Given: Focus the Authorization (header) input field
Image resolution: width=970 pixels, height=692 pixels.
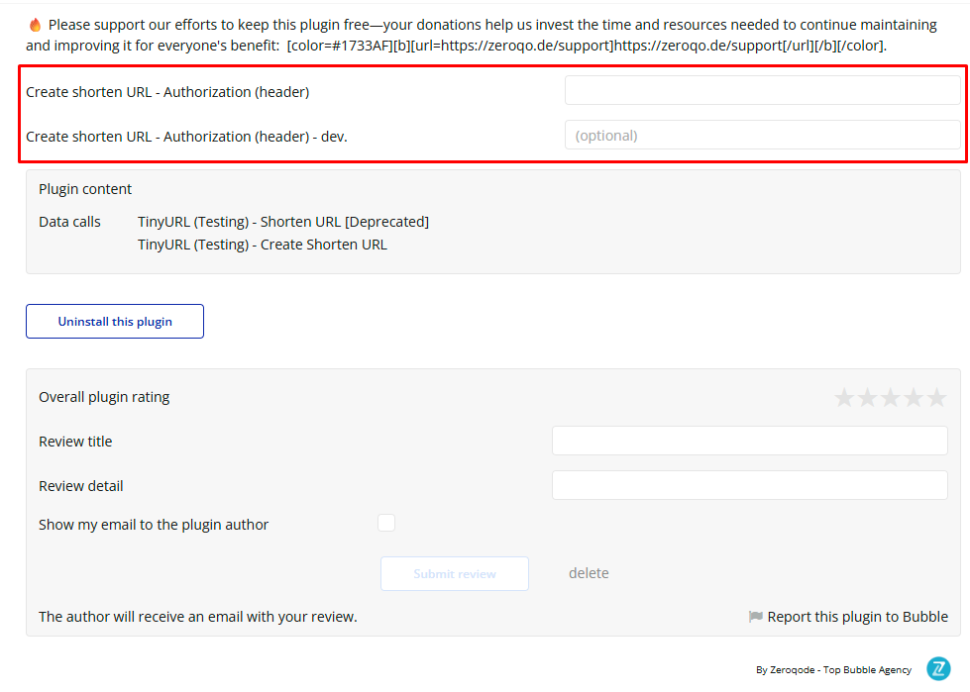Looking at the screenshot, I should (762, 91).
